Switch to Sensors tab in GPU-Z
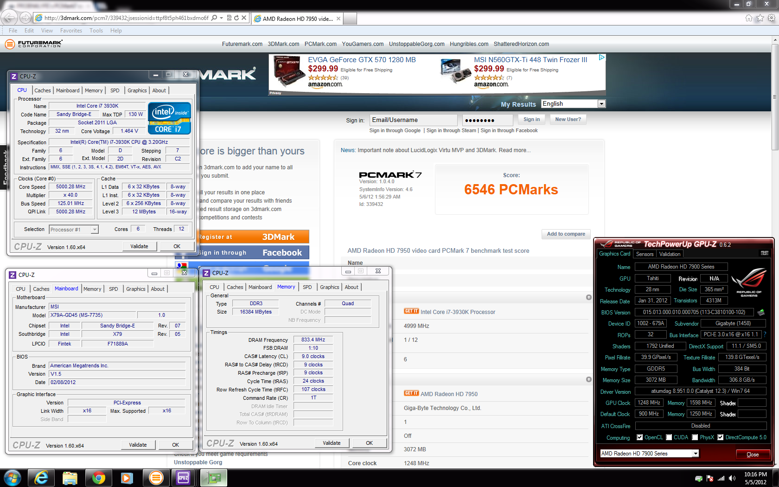This screenshot has height=487, width=779. pyautogui.click(x=645, y=254)
